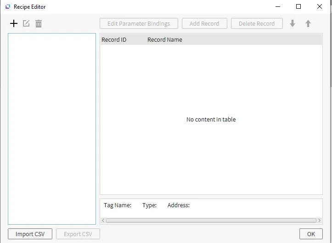Maximize the Recipe Editor window
The image size is (332, 243).
[x=298, y=7]
